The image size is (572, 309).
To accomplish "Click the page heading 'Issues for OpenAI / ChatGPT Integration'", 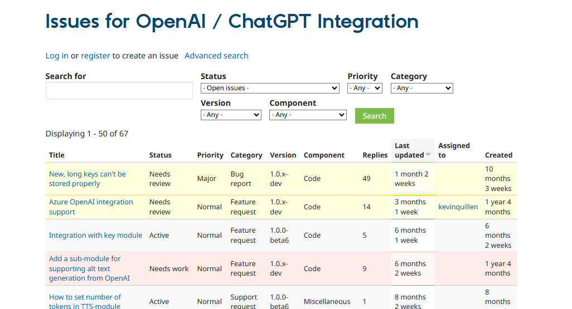I will click(x=232, y=22).
